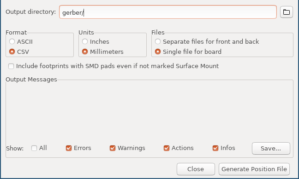The image size is (299, 179).
Task: Open the output directory folder browser
Action: pos(287,12)
